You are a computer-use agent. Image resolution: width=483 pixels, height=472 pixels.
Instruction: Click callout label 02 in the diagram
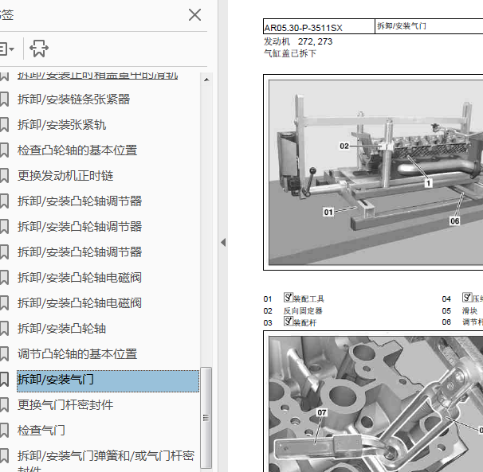click(344, 146)
